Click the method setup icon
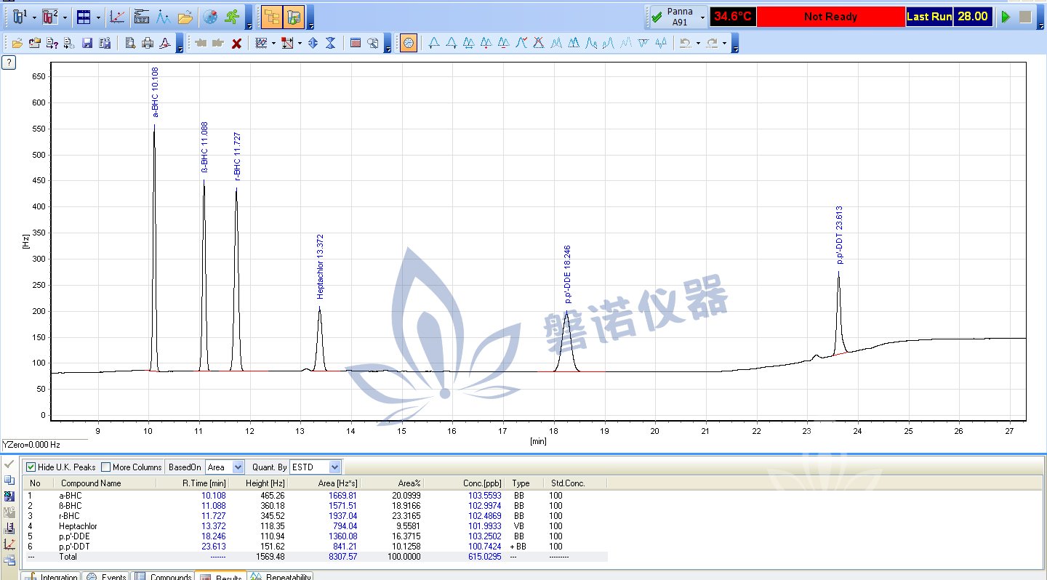Screen dimensions: 1047x580 (142, 16)
